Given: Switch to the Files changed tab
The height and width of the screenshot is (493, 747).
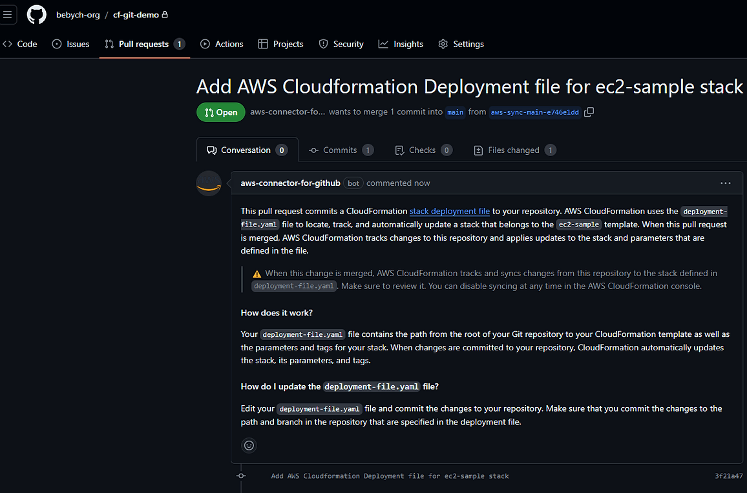Looking at the screenshot, I should coord(515,150).
